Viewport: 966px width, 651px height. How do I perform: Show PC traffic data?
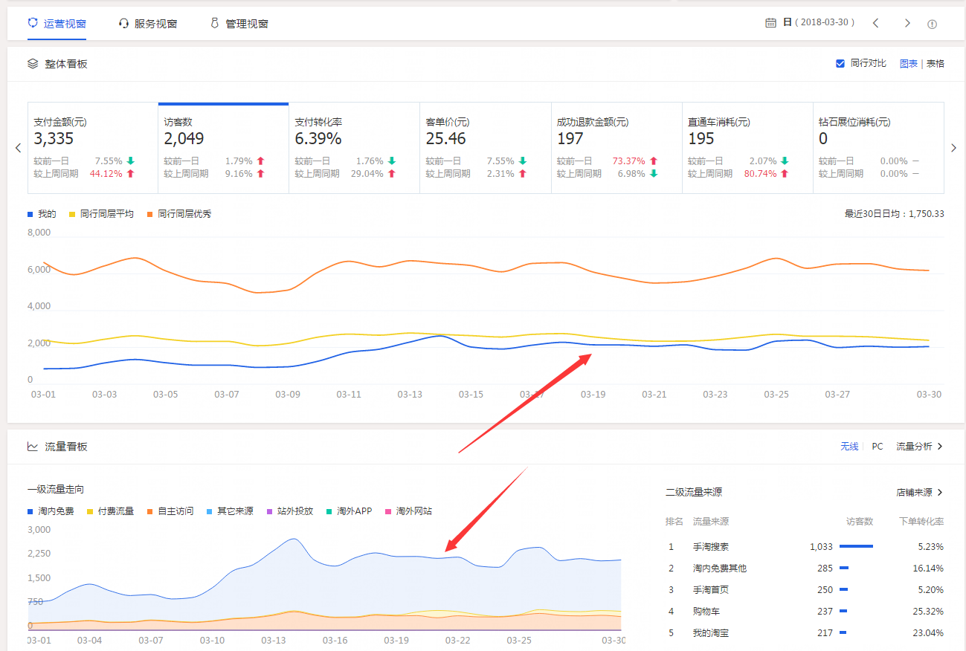878,447
